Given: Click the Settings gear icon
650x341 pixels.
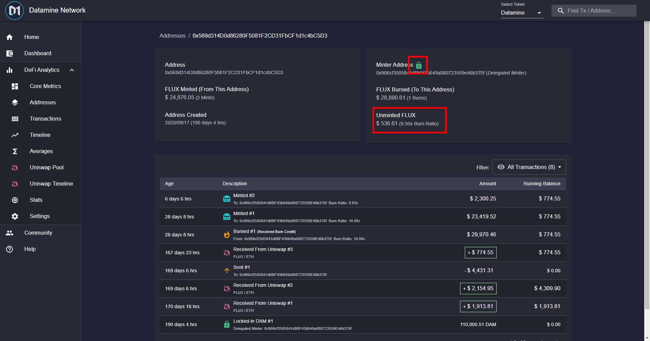Looking at the screenshot, I should (15, 216).
